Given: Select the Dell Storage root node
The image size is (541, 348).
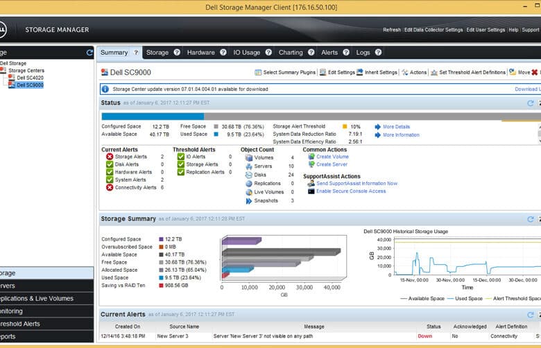Looking at the screenshot, I should (x=13, y=64).
